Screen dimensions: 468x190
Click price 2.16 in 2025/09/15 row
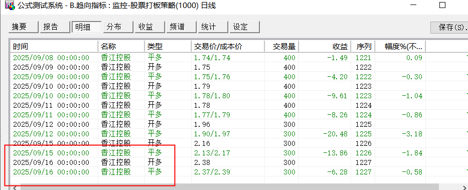point(202,144)
